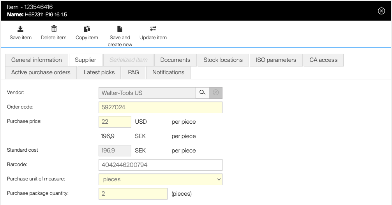
Task: Open the CA access tab
Action: tap(323, 60)
